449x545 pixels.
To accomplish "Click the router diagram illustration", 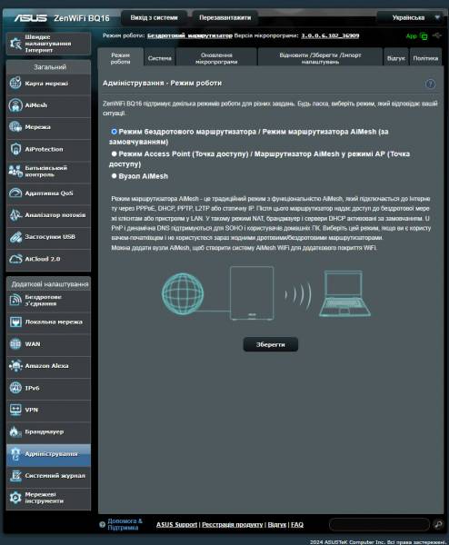I will (252, 293).
